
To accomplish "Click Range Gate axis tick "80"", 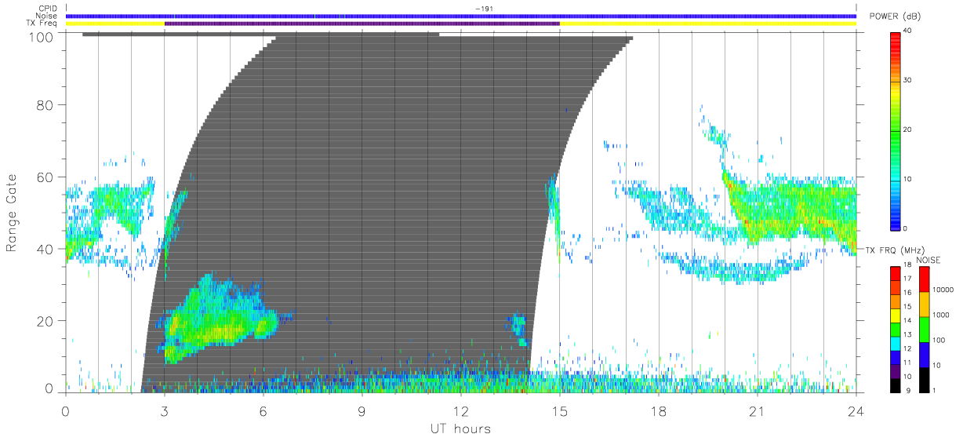I will point(45,105).
